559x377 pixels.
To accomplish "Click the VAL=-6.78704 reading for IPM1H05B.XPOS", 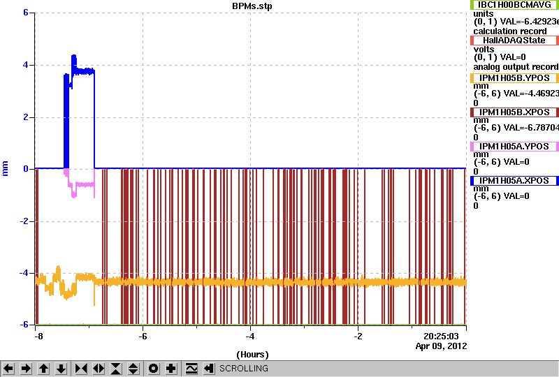I will point(530,128).
